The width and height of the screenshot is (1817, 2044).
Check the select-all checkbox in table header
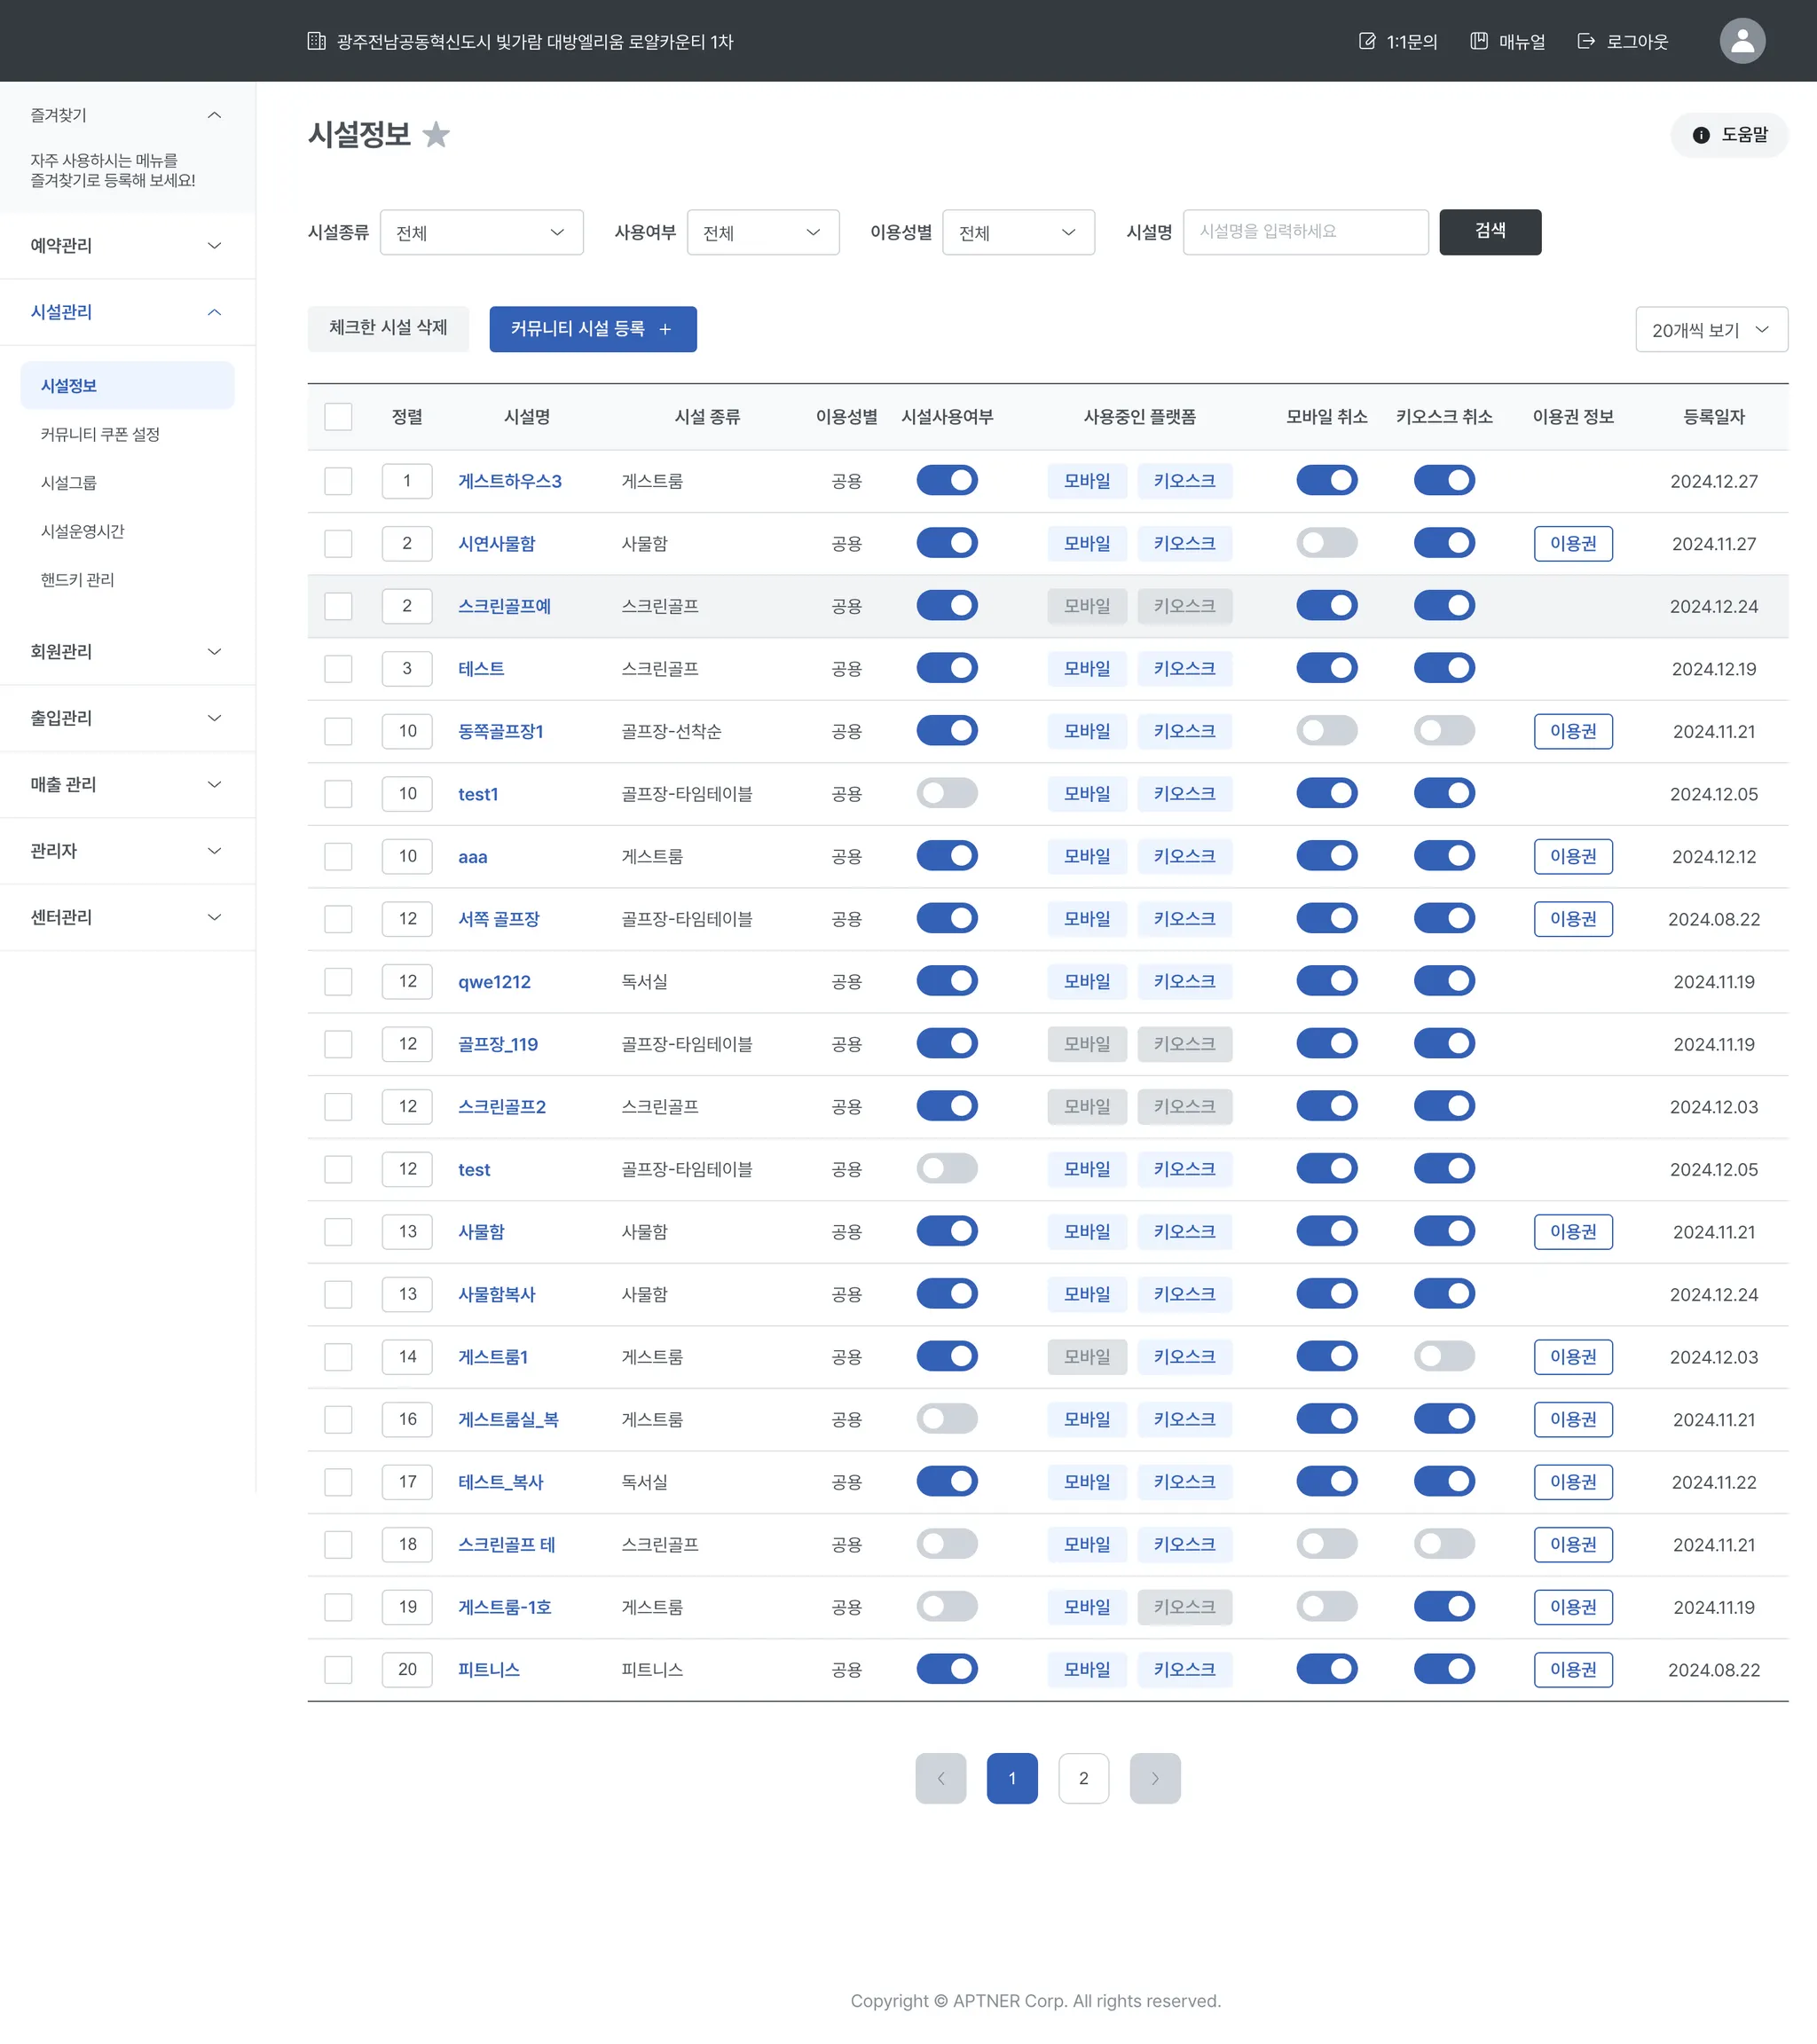(338, 417)
